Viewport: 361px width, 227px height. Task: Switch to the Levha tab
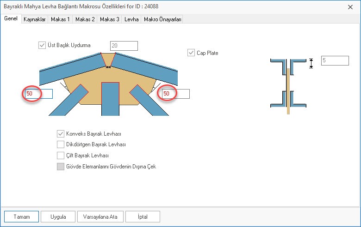point(131,19)
